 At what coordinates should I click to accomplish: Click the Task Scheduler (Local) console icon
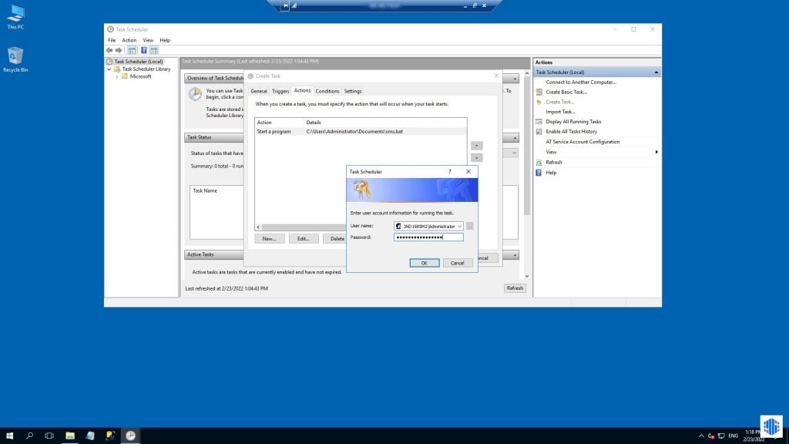coord(109,61)
